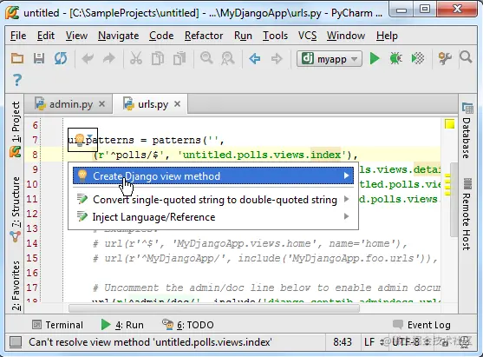Navigate Back with the blue arrow
The width and height of the screenshot is (483, 357).
pyautogui.click(x=255, y=58)
